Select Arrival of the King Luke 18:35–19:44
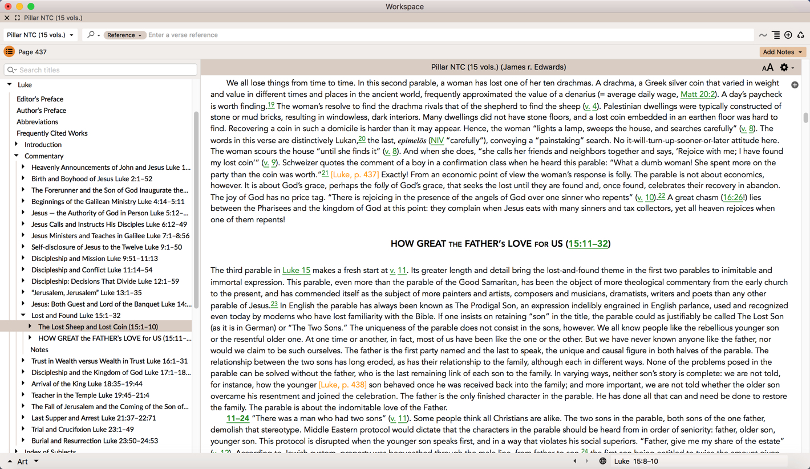 (x=87, y=384)
